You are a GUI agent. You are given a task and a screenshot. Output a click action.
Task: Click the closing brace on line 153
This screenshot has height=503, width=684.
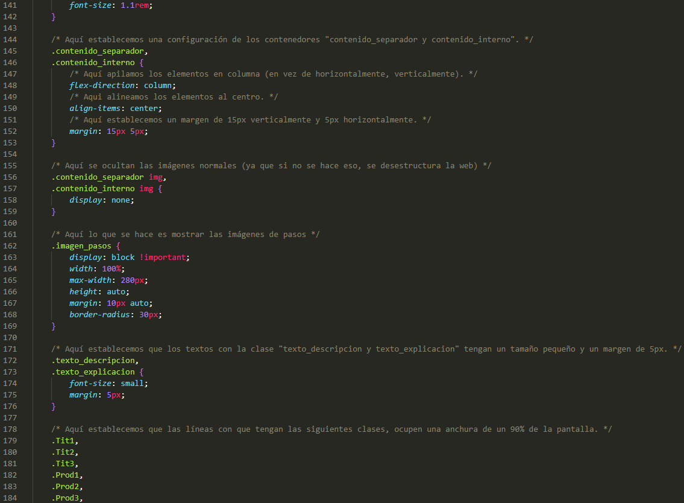pyautogui.click(x=54, y=143)
